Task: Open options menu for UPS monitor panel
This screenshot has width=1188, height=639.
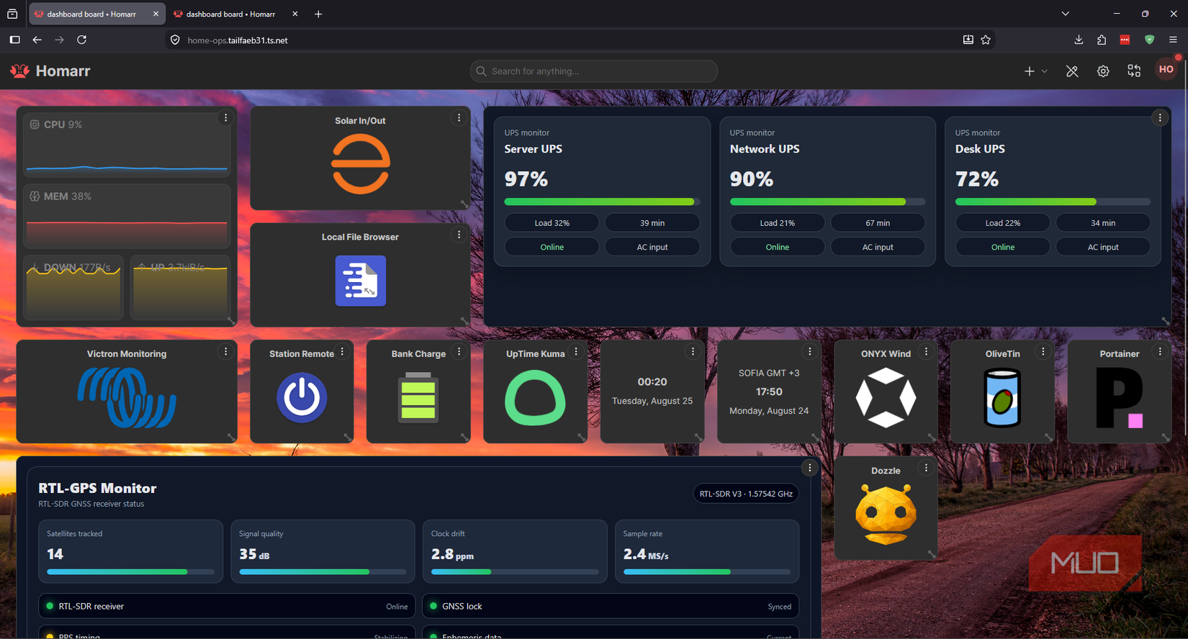Action: [1160, 118]
